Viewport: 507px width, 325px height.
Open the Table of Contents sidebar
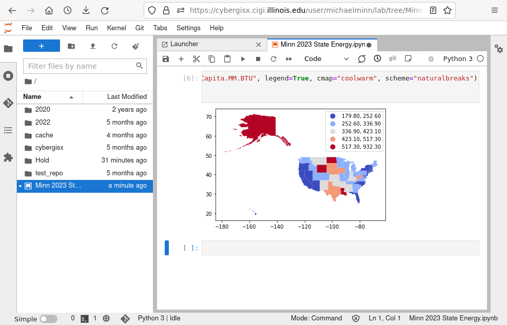[8, 130]
